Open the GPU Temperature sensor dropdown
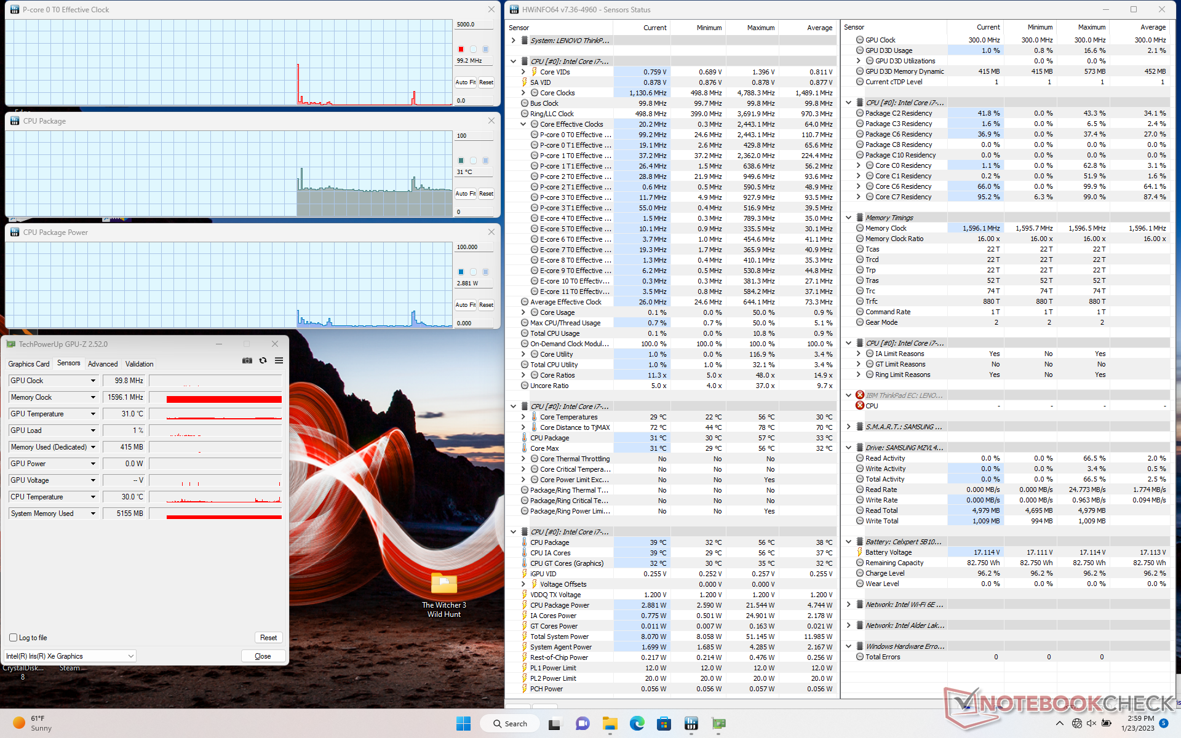This screenshot has height=738, width=1181. tap(93, 414)
